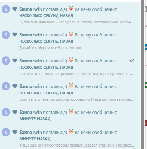Screen dimensions: 147x149
Task: Click heart icon in the notification without preview text
Action: point(15,112)
